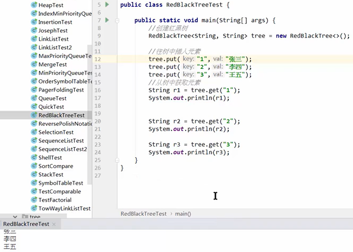
Task: Run main method gutter arrow on line 7
Action: (107, 20)
